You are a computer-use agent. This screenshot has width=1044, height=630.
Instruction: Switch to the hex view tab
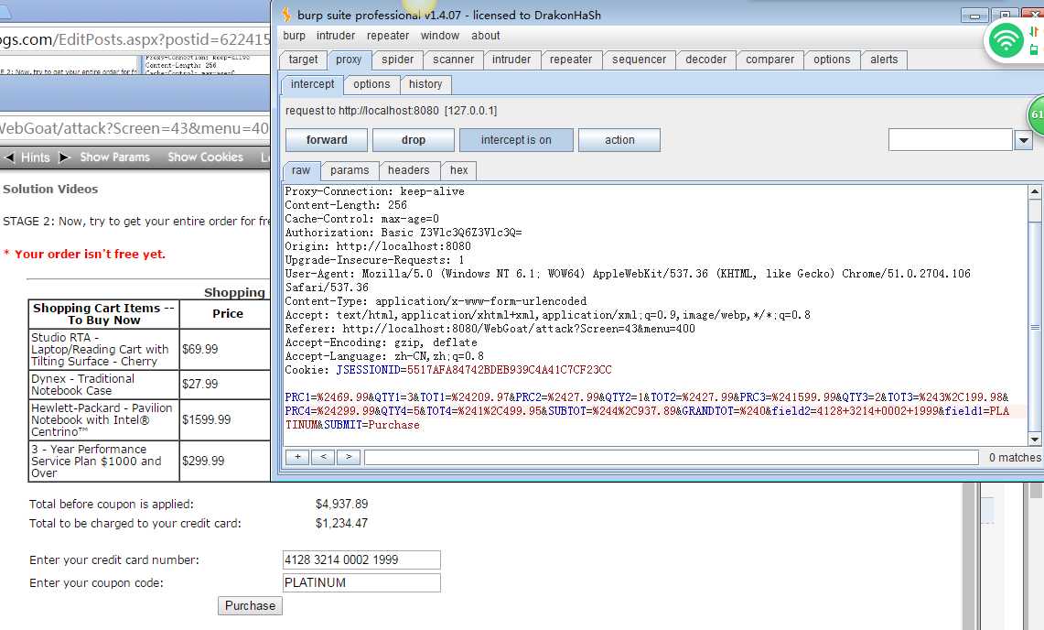click(x=458, y=170)
